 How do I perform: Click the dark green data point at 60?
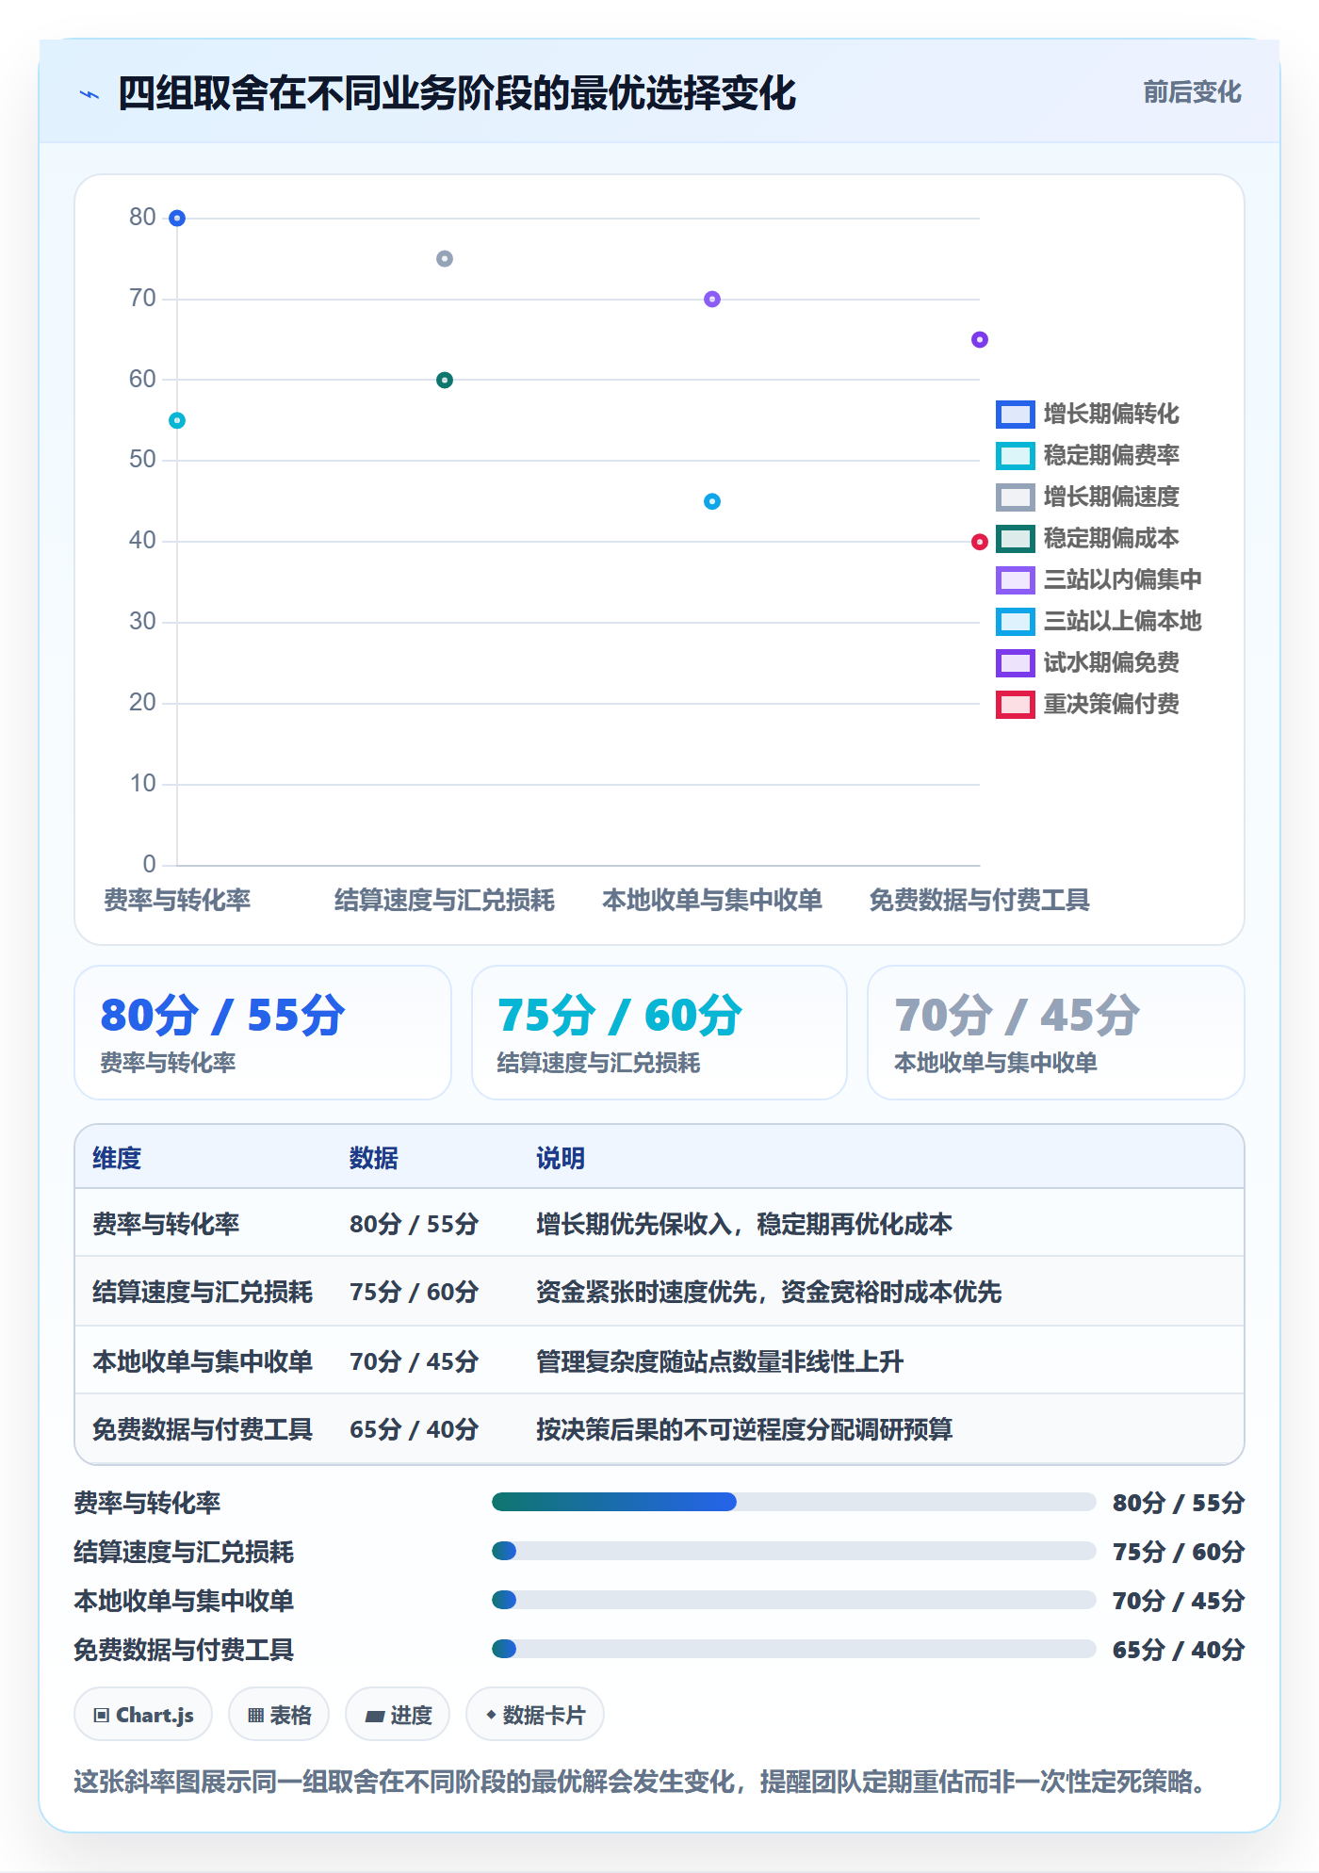click(x=445, y=380)
